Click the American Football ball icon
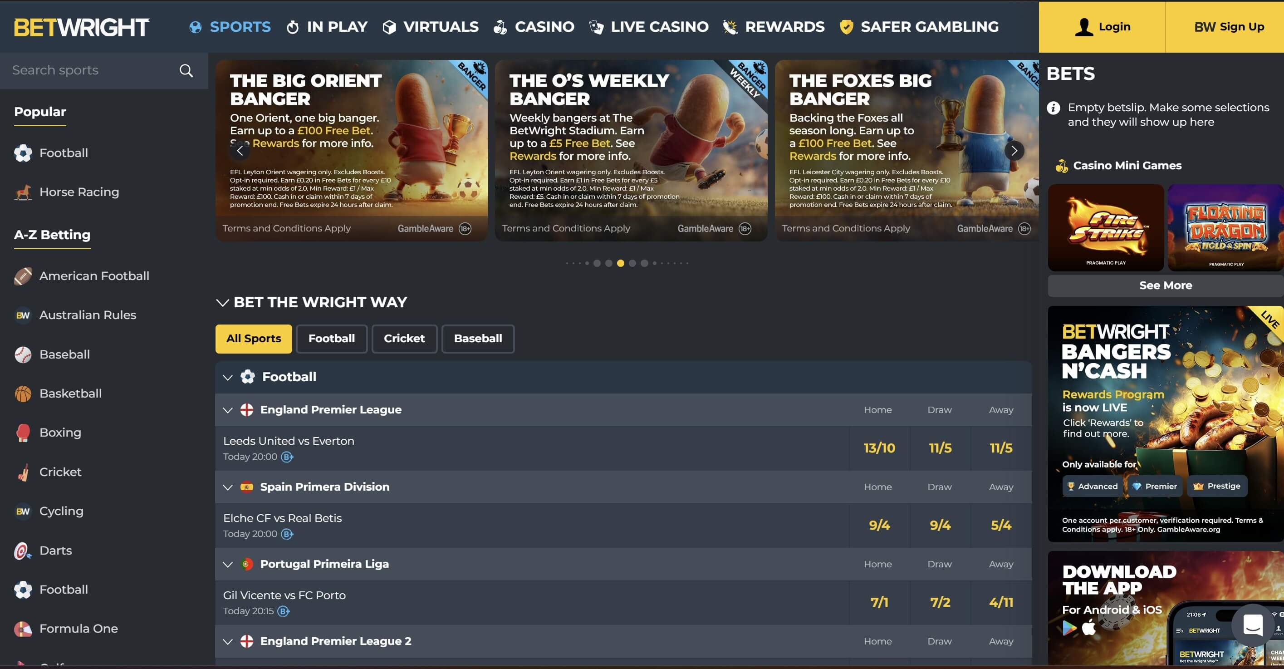Image resolution: width=1284 pixels, height=669 pixels. [23, 275]
